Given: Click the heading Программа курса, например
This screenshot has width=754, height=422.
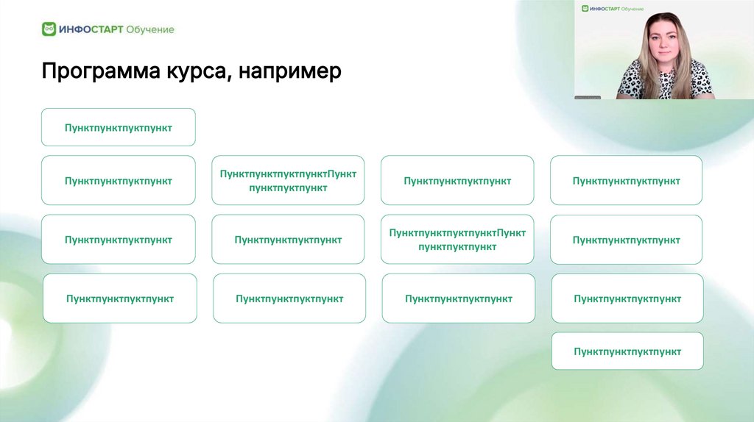Looking at the screenshot, I should pos(191,71).
